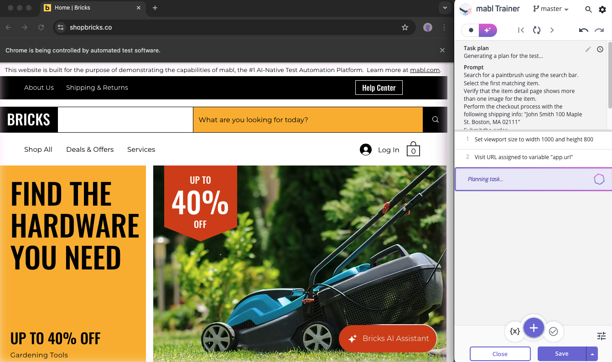Click the replay/refresh steps icon in the trainer
612x362 pixels.
pyautogui.click(x=536, y=30)
